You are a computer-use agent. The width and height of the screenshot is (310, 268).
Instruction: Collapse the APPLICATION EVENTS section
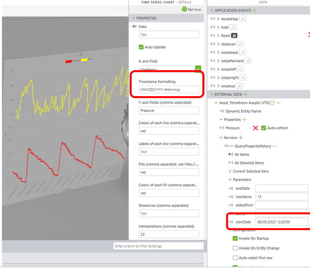point(212,10)
